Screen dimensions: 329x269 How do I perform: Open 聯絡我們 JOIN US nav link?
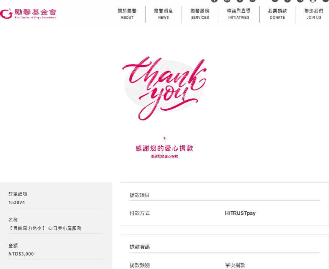pyautogui.click(x=314, y=14)
